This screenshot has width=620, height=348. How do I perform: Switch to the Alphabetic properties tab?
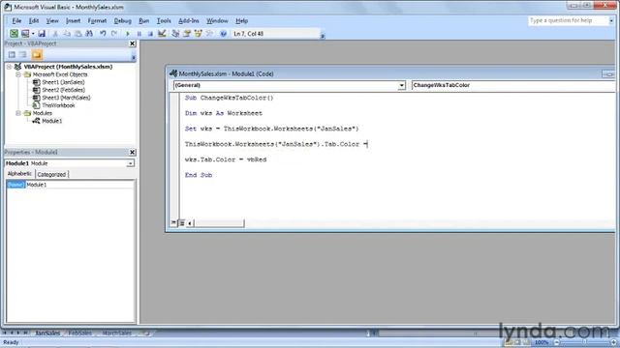click(x=19, y=174)
